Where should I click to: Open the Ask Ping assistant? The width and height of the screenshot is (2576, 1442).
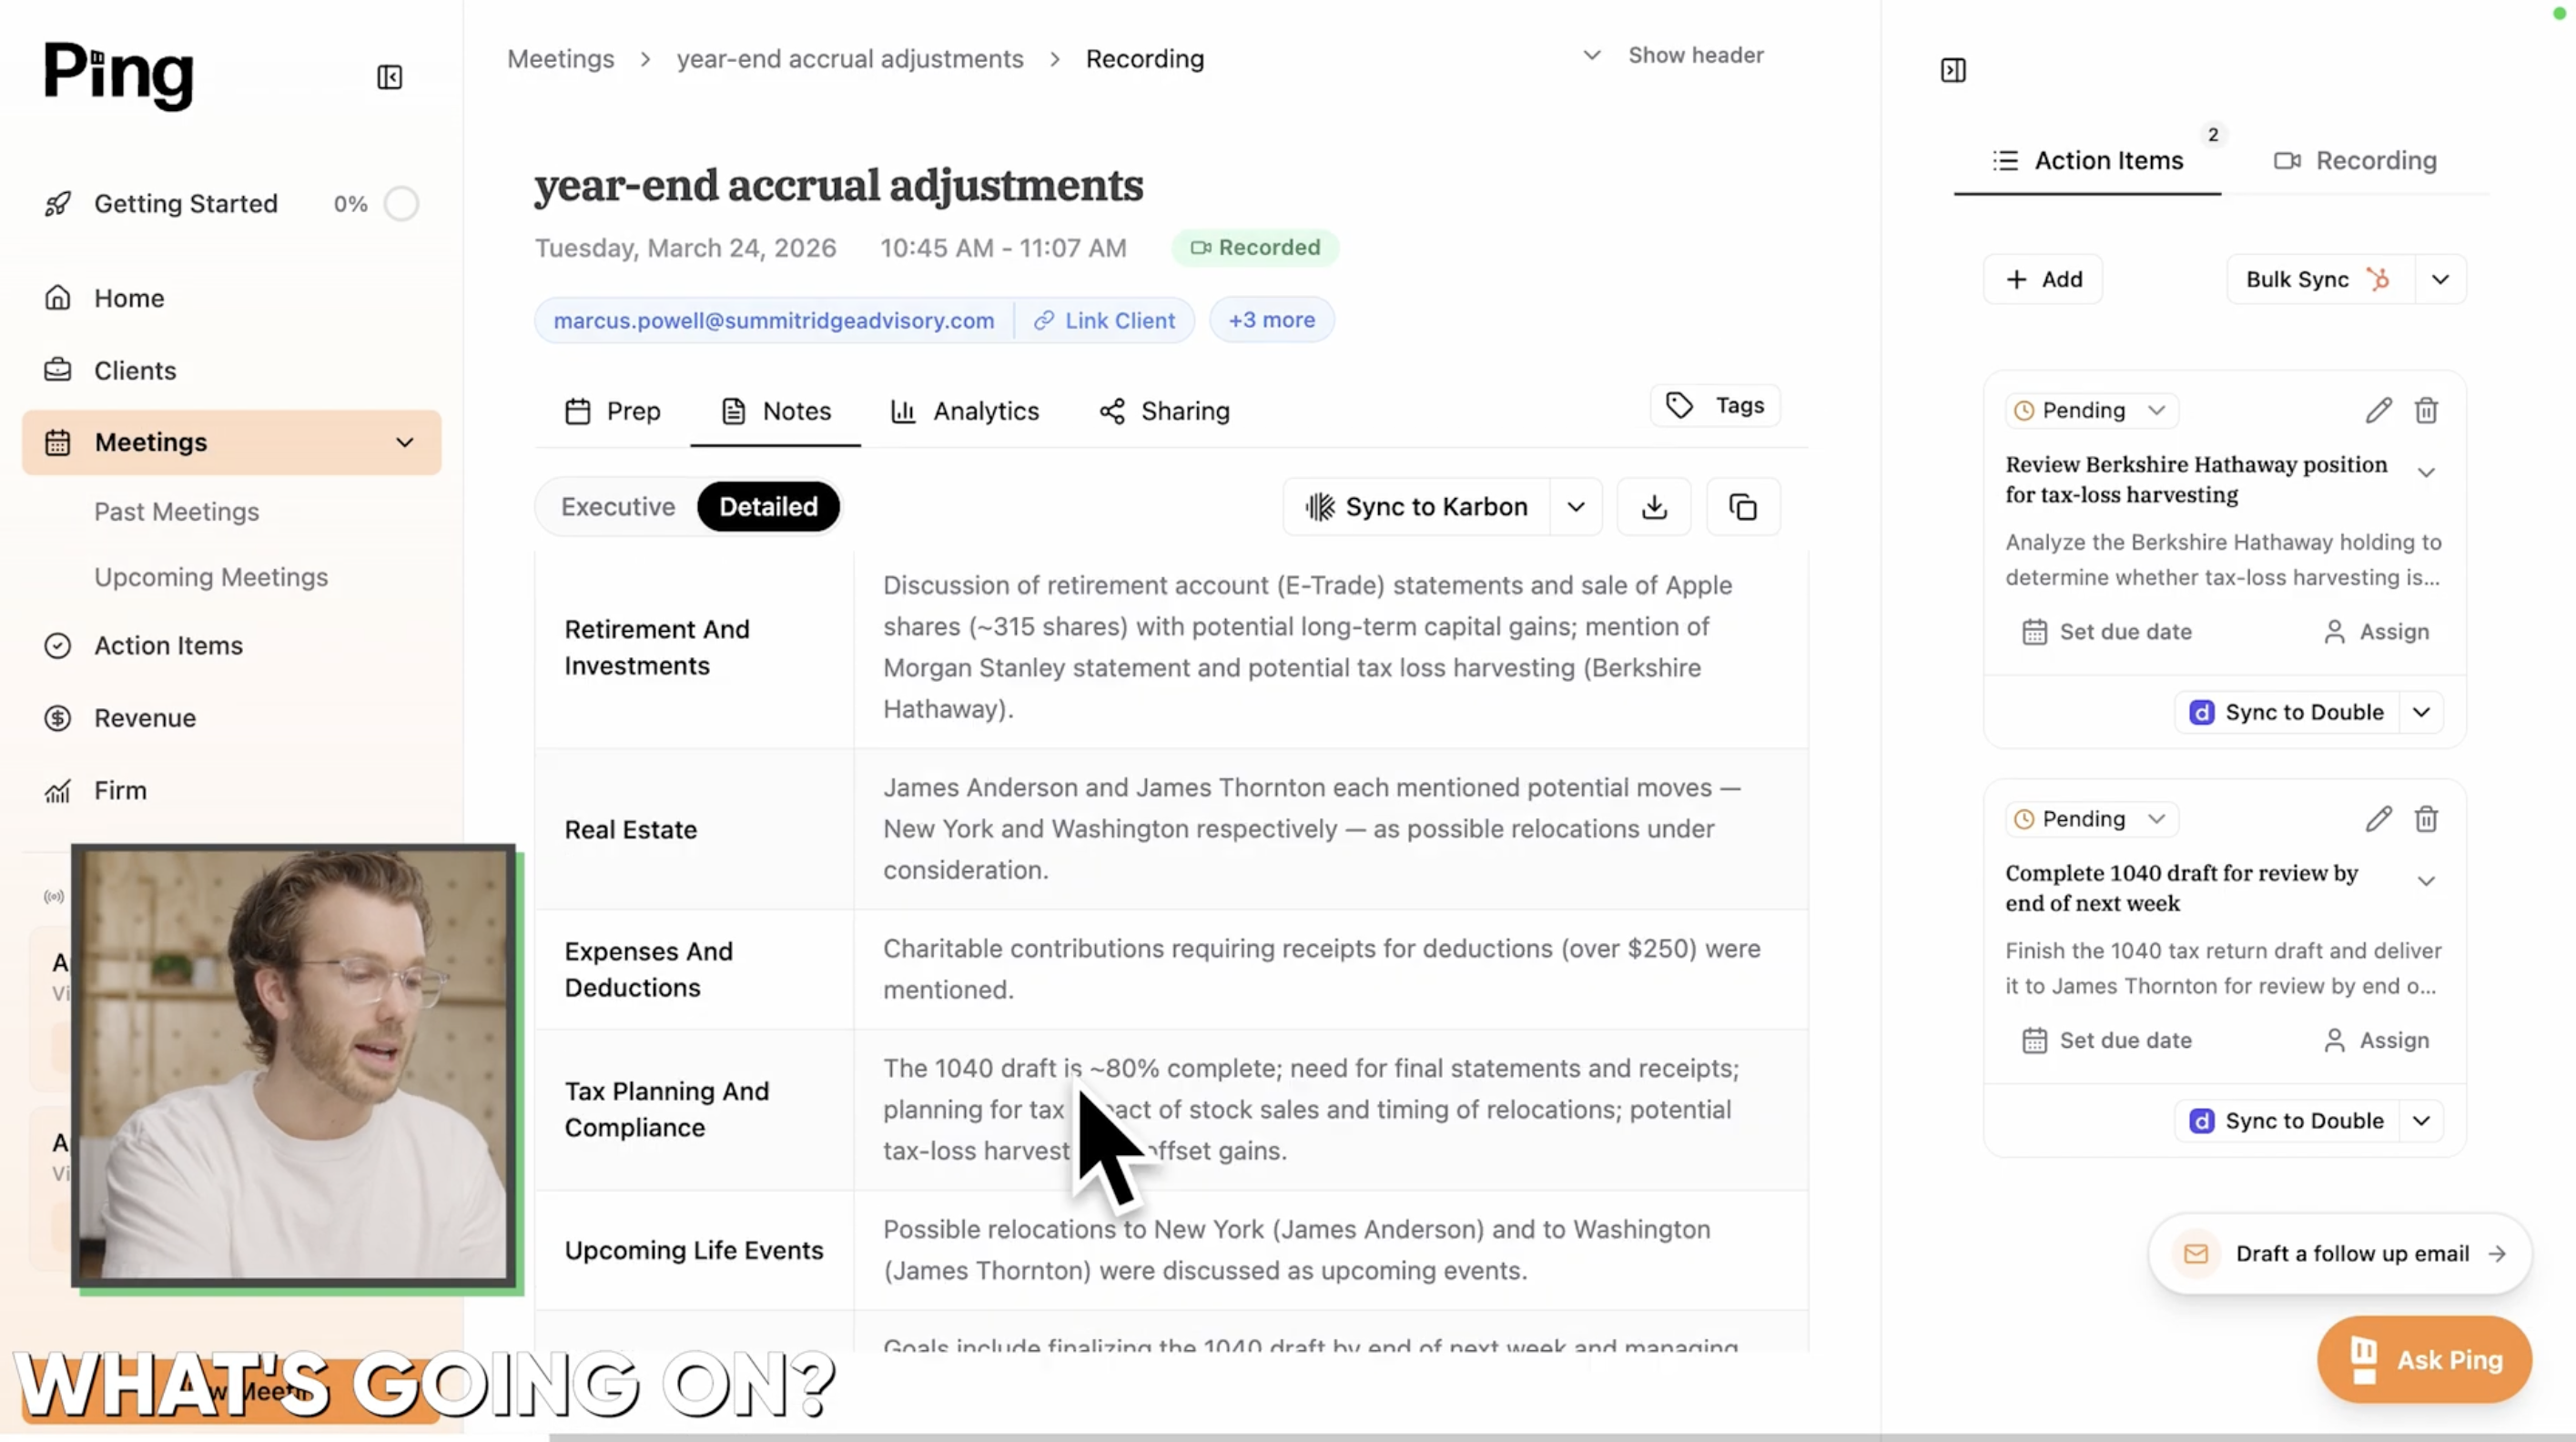pyautogui.click(x=2425, y=1360)
